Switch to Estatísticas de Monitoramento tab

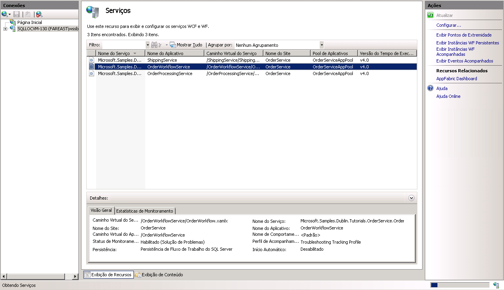coord(145,211)
